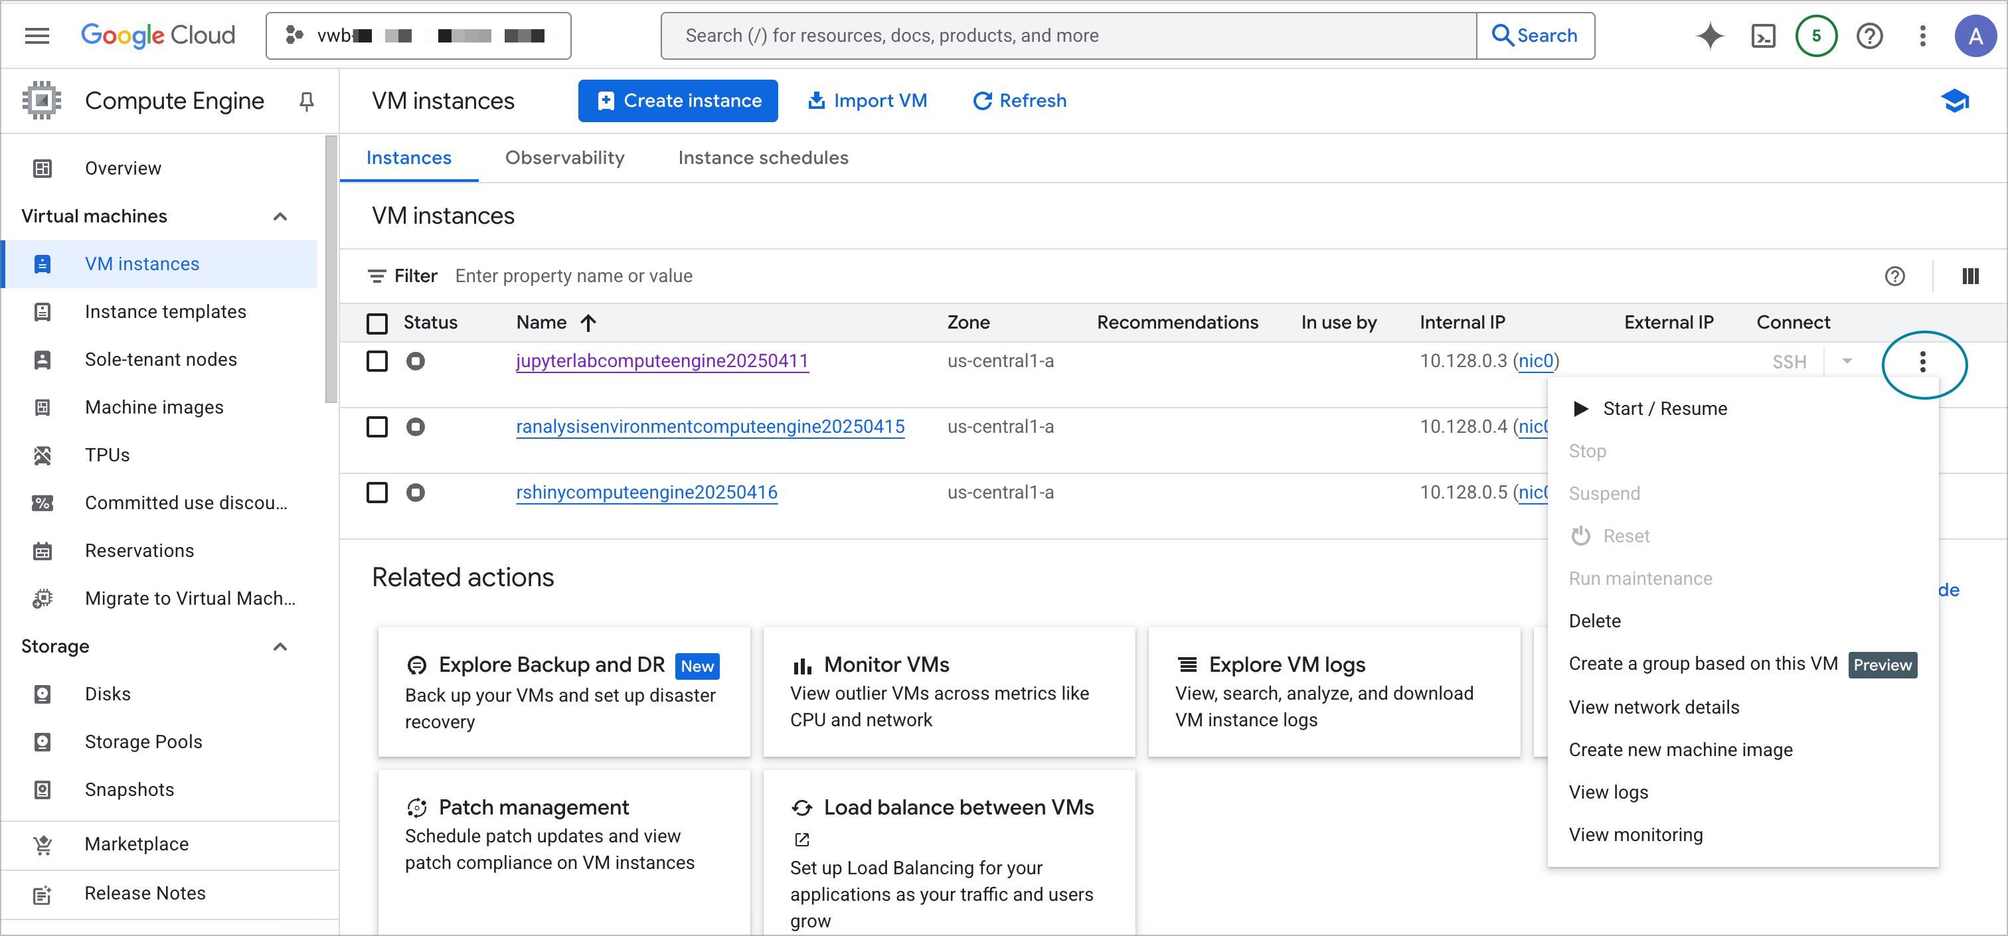Open the main navigation hamburger menu

click(x=37, y=35)
